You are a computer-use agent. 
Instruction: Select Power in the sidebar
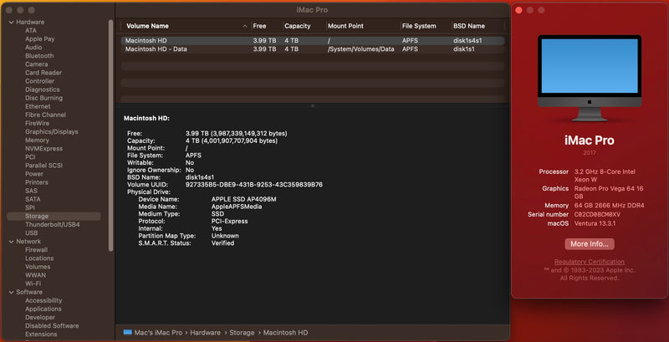point(34,174)
